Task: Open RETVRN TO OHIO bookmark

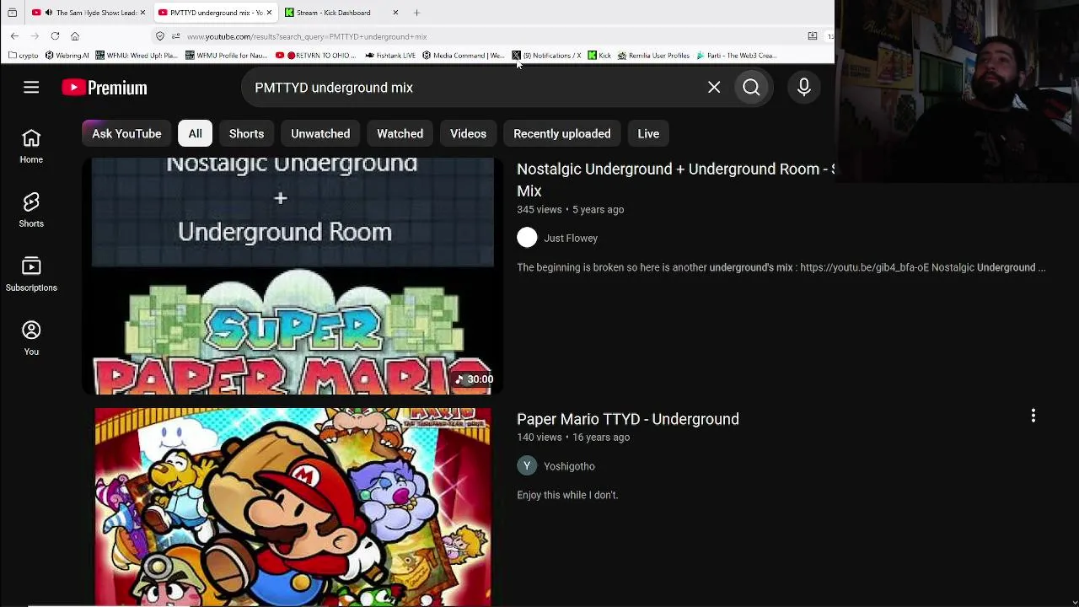Action: (x=315, y=56)
